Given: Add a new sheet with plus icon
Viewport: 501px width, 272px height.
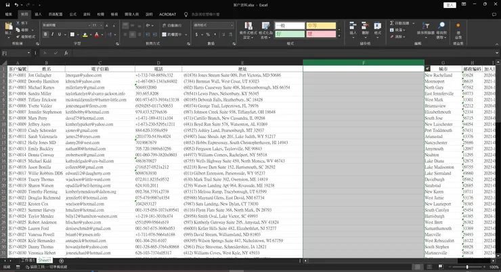Looking at the screenshot, I should click(x=62, y=260).
